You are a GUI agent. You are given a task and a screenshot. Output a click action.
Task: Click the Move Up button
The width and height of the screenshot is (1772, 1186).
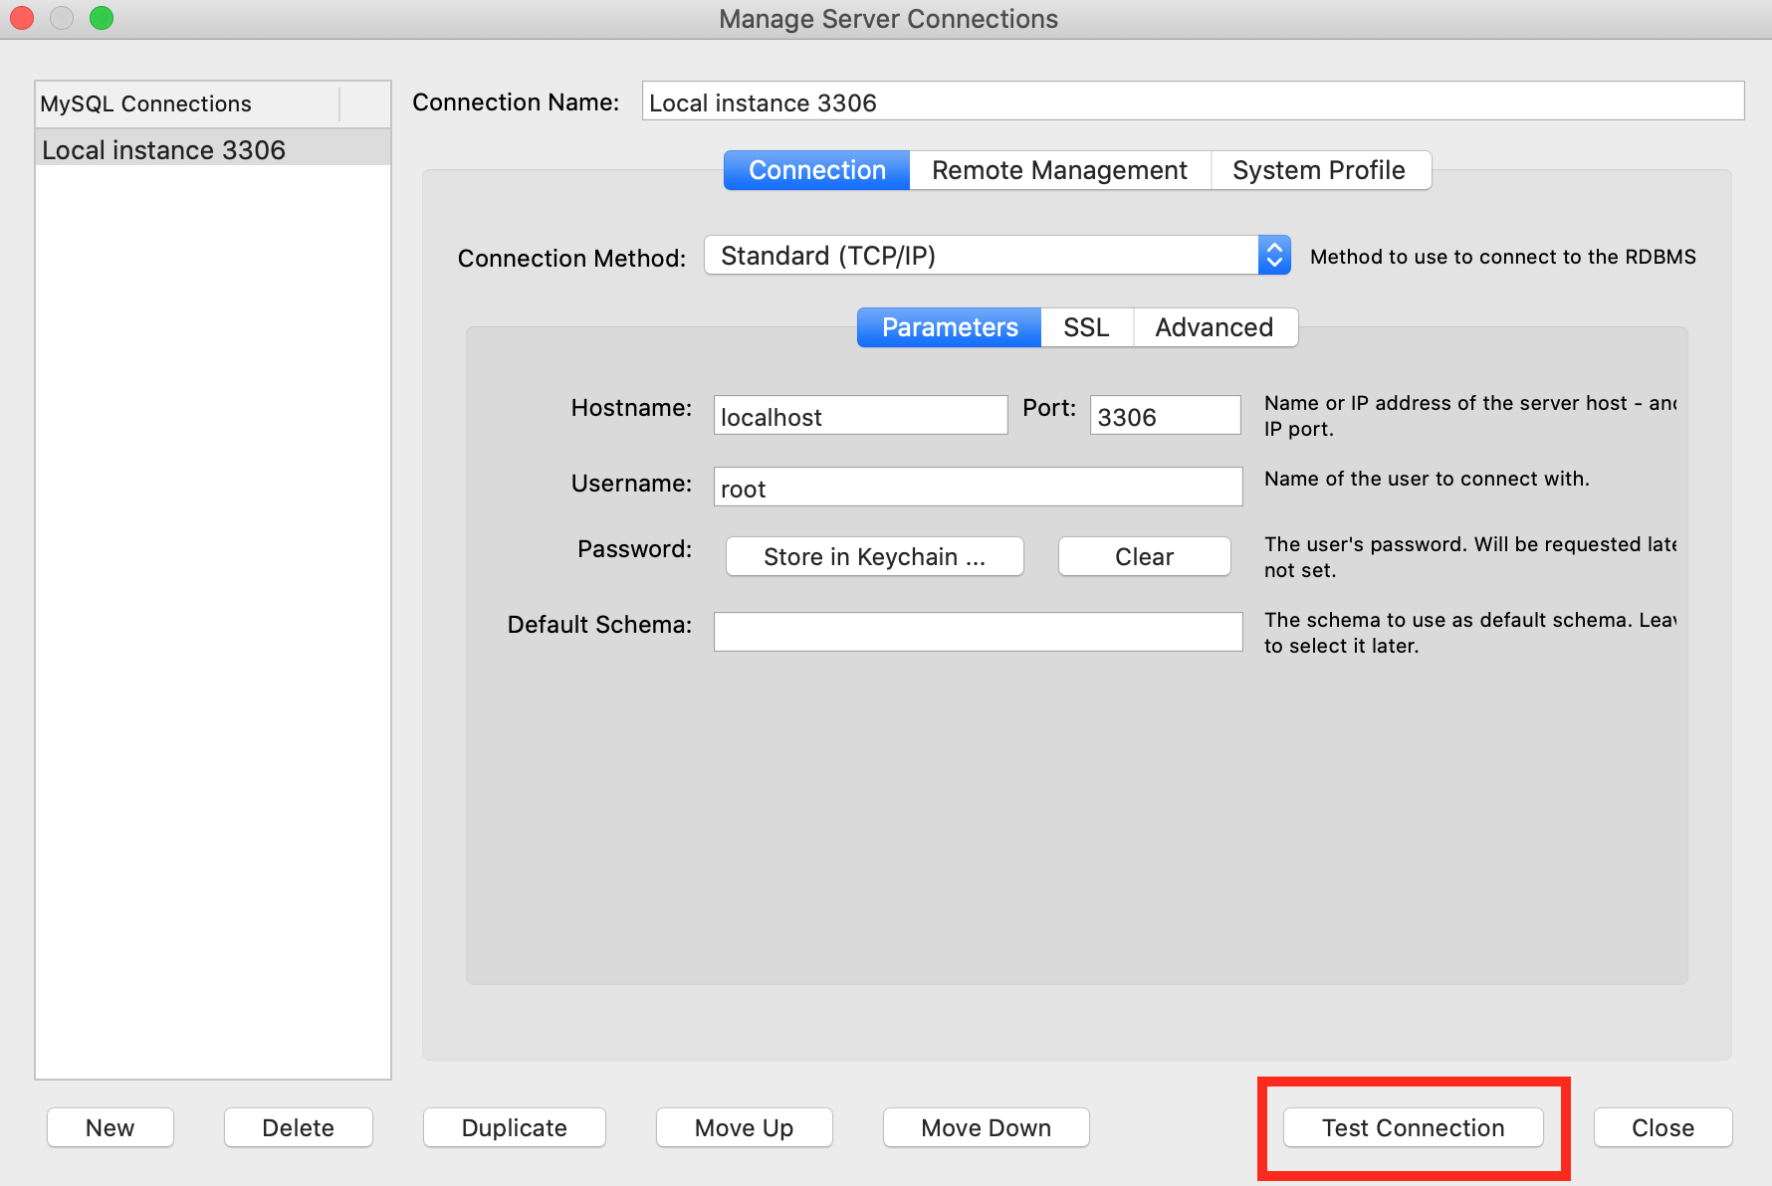coord(745,1127)
